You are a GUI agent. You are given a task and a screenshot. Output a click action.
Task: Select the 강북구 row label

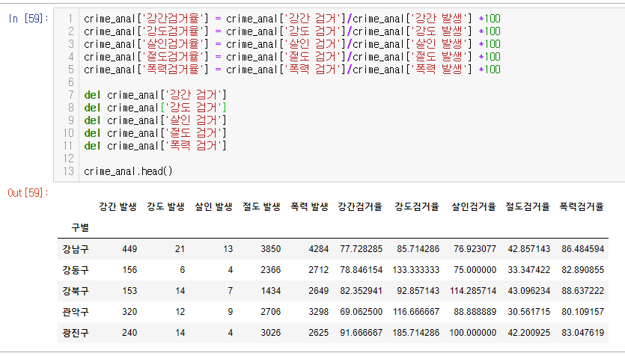pyautogui.click(x=75, y=289)
